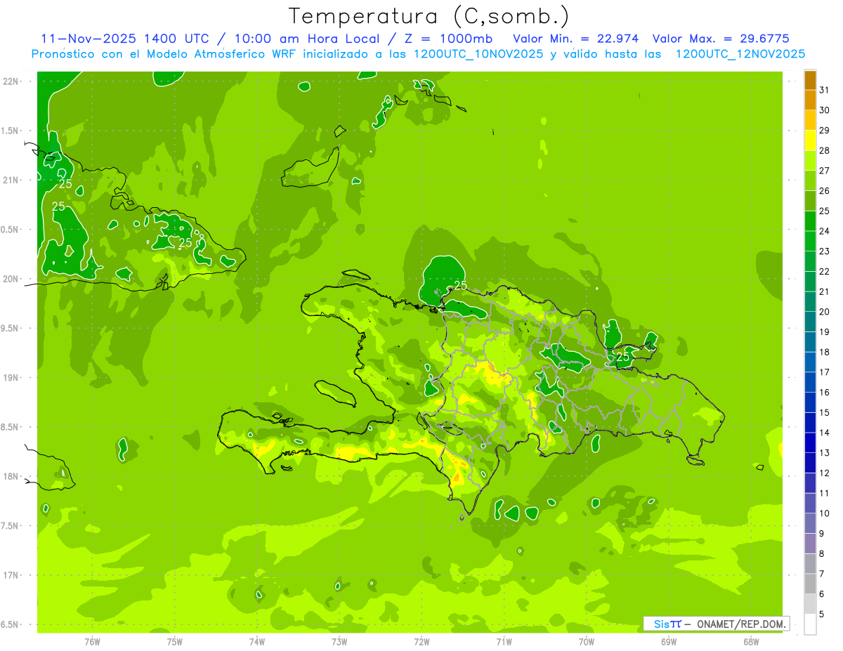The width and height of the screenshot is (843, 651).
Task: Click the 9.5N latitude axis label
Action: (x=10, y=329)
